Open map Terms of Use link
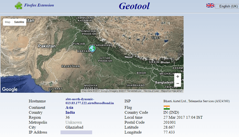239x137 pixels. [x=151, y=91]
